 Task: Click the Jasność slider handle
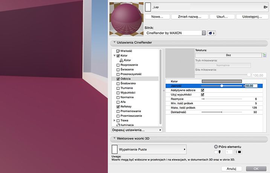222,86
